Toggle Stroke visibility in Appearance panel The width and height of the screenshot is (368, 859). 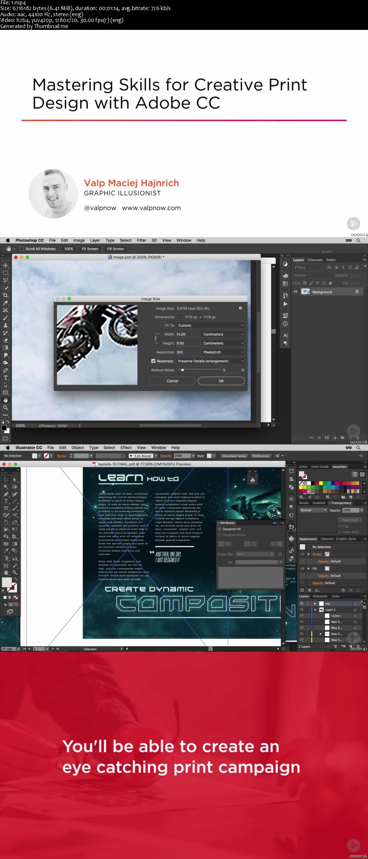coord(303,554)
